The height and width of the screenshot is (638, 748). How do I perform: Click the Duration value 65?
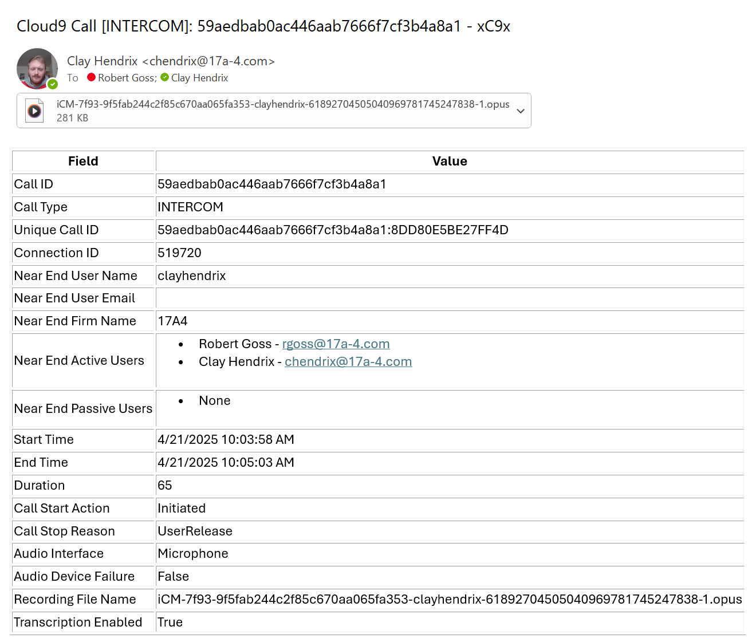pos(165,485)
